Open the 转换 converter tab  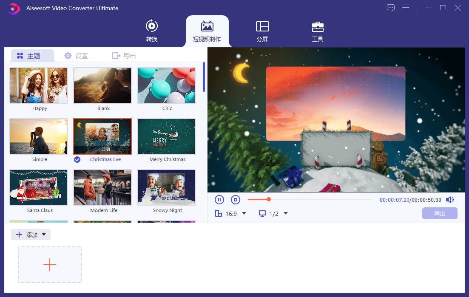coord(152,31)
